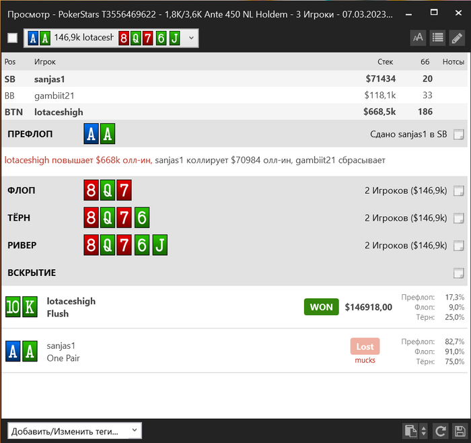Click the red 8 card in hand selector
This screenshot has height=443, width=471.
coord(123,38)
